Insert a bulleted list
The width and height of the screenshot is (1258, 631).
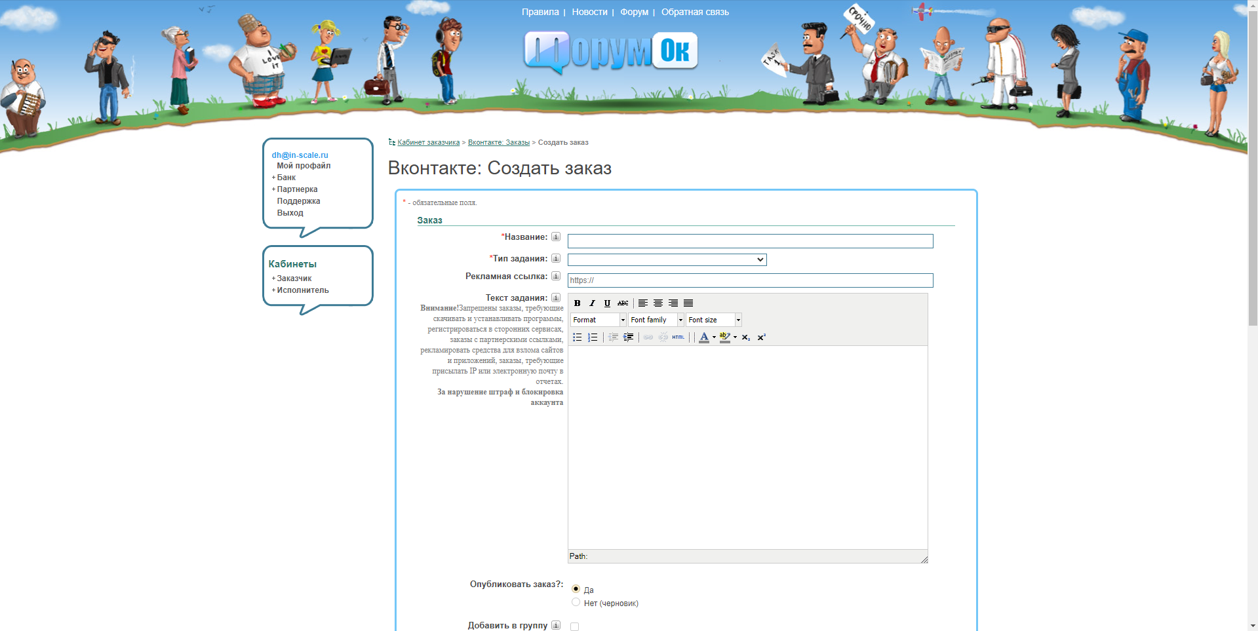(x=577, y=337)
